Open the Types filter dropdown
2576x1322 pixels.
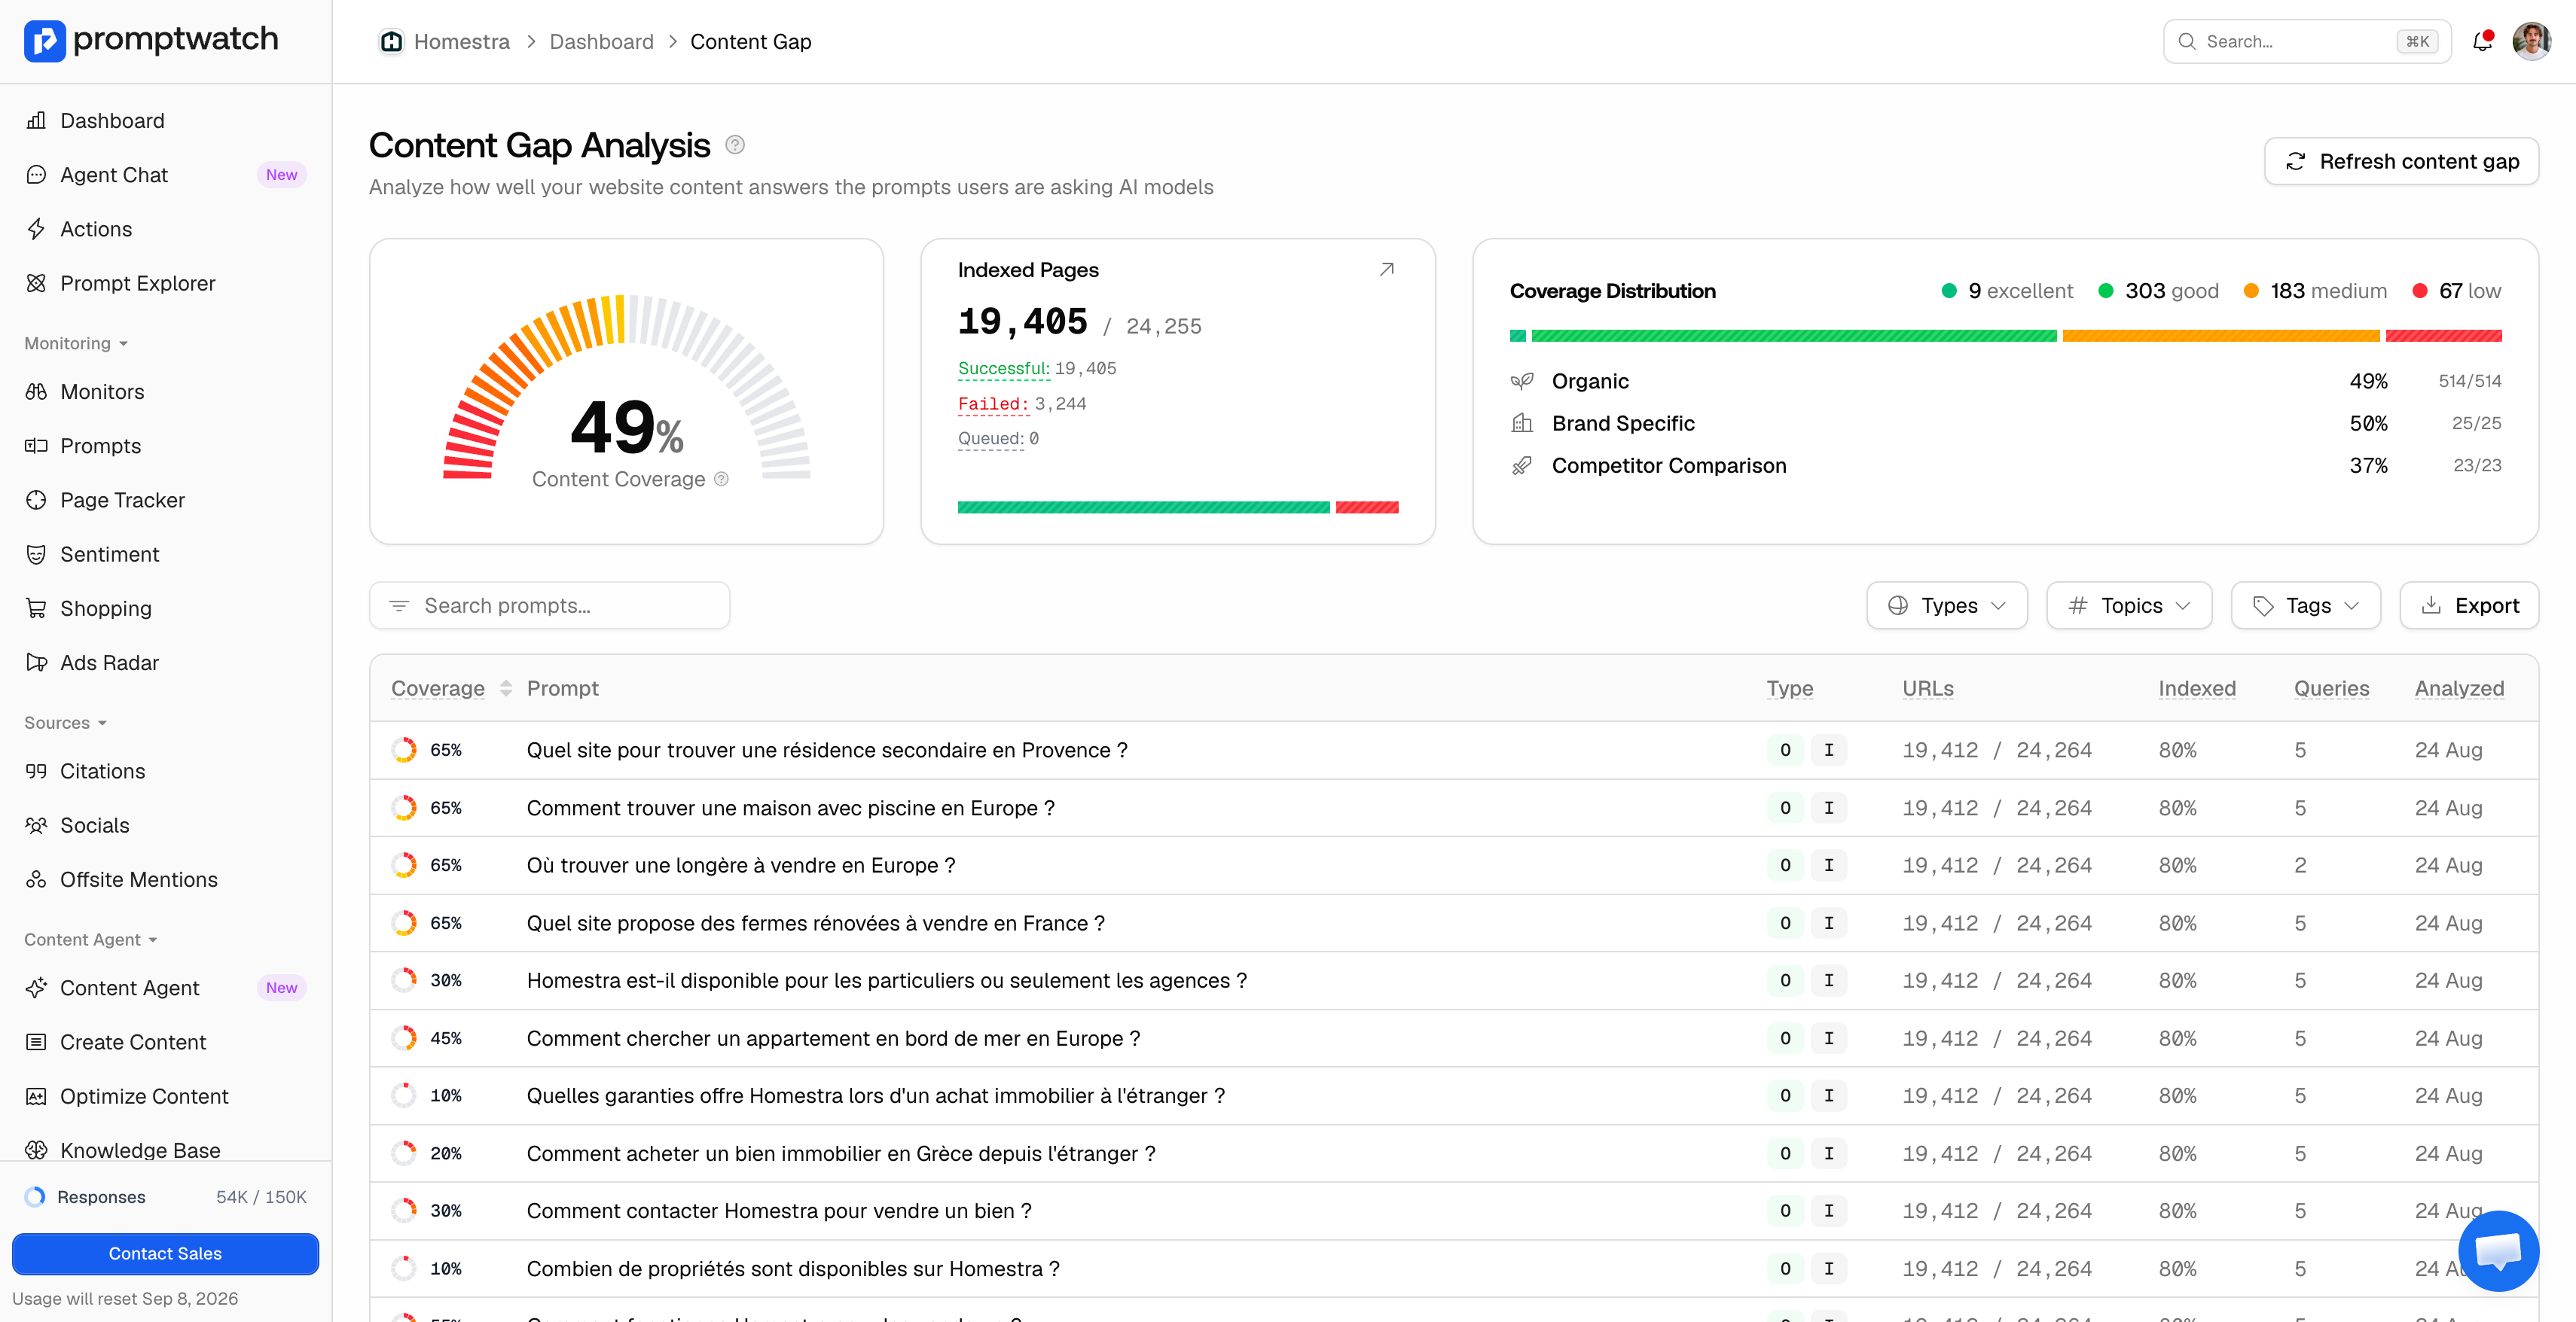(1946, 605)
